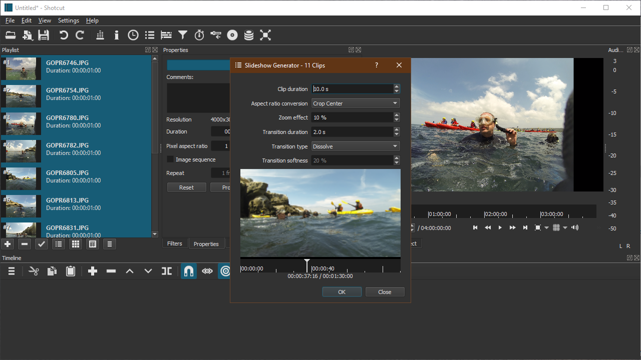Image resolution: width=641 pixels, height=360 pixels.
Task: Show Timeline panel via toolbar icon
Action: (x=166, y=35)
